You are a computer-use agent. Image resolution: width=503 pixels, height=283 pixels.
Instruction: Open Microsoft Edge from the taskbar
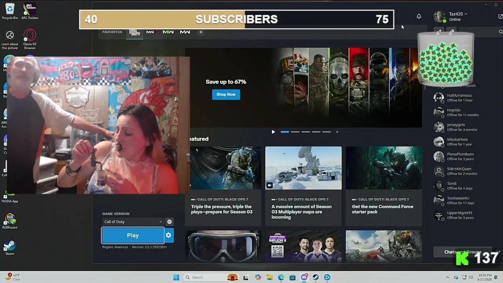point(281,277)
